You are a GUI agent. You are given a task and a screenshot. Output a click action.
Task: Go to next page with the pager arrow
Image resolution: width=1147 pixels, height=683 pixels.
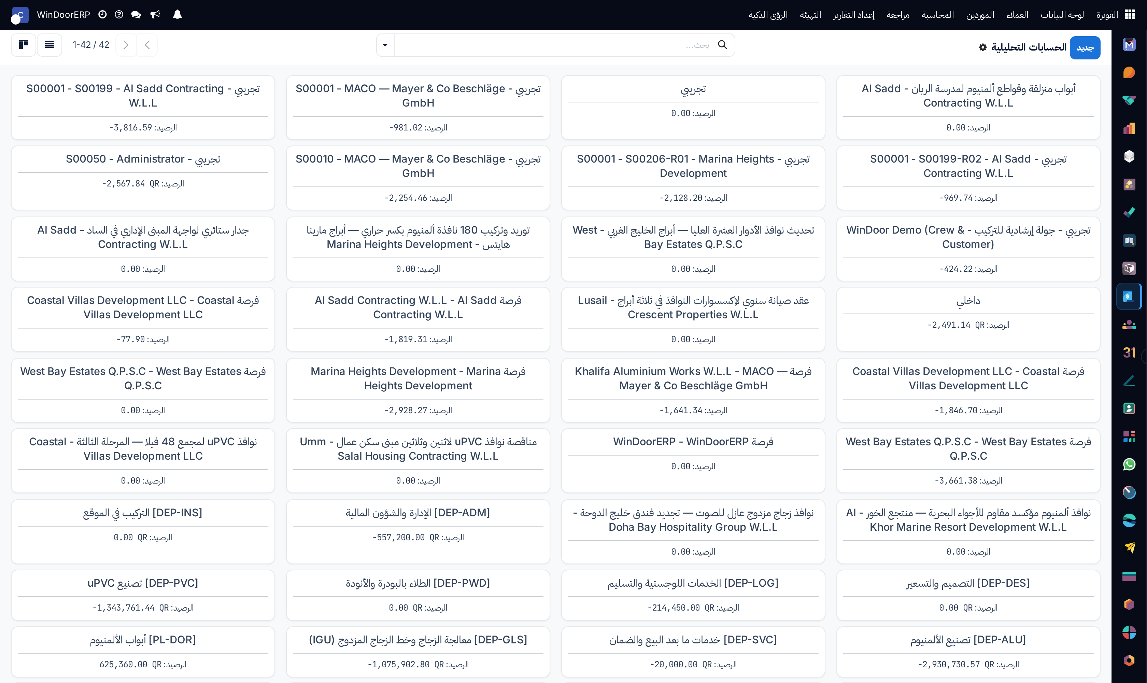[x=126, y=45]
